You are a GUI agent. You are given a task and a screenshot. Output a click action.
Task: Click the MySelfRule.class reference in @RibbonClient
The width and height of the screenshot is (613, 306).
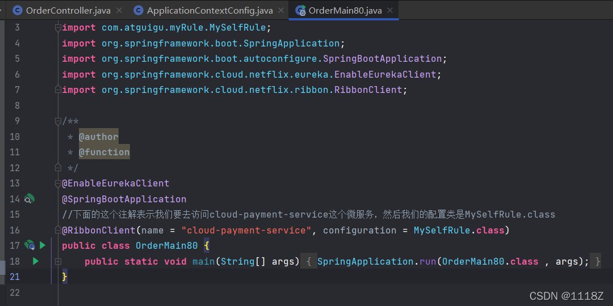click(459, 230)
